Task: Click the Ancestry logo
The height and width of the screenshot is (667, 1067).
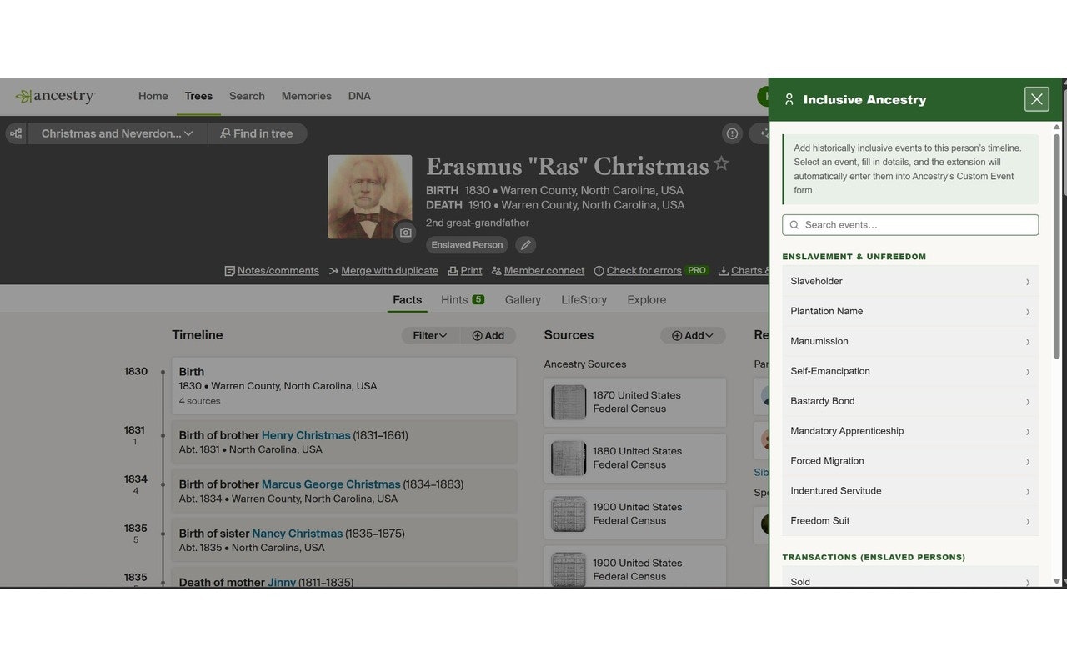Action: [x=55, y=96]
